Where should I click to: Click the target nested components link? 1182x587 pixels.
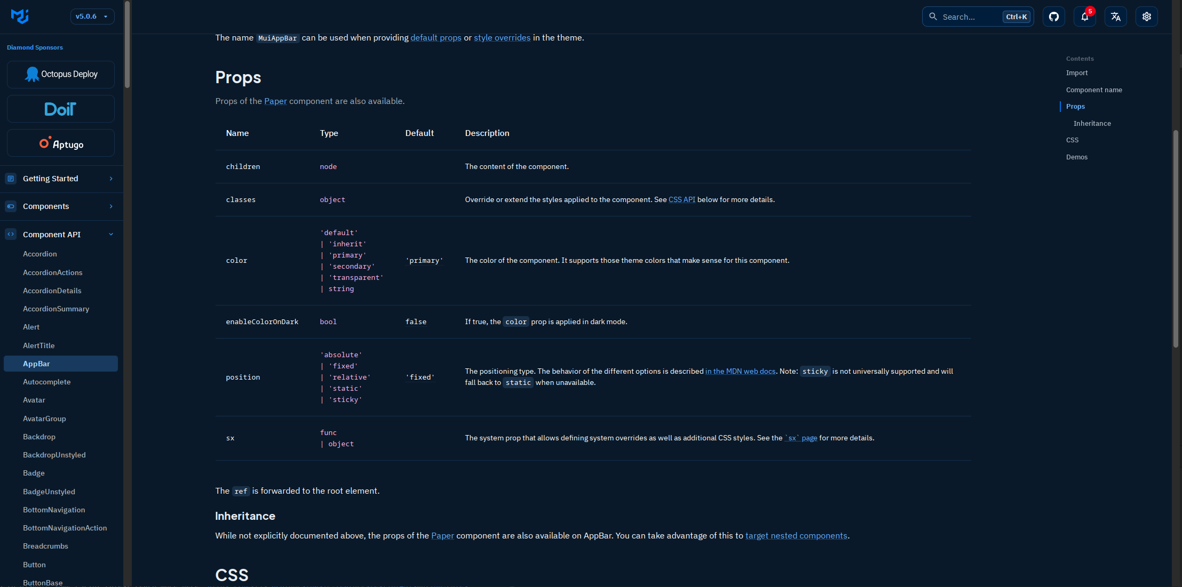796,535
